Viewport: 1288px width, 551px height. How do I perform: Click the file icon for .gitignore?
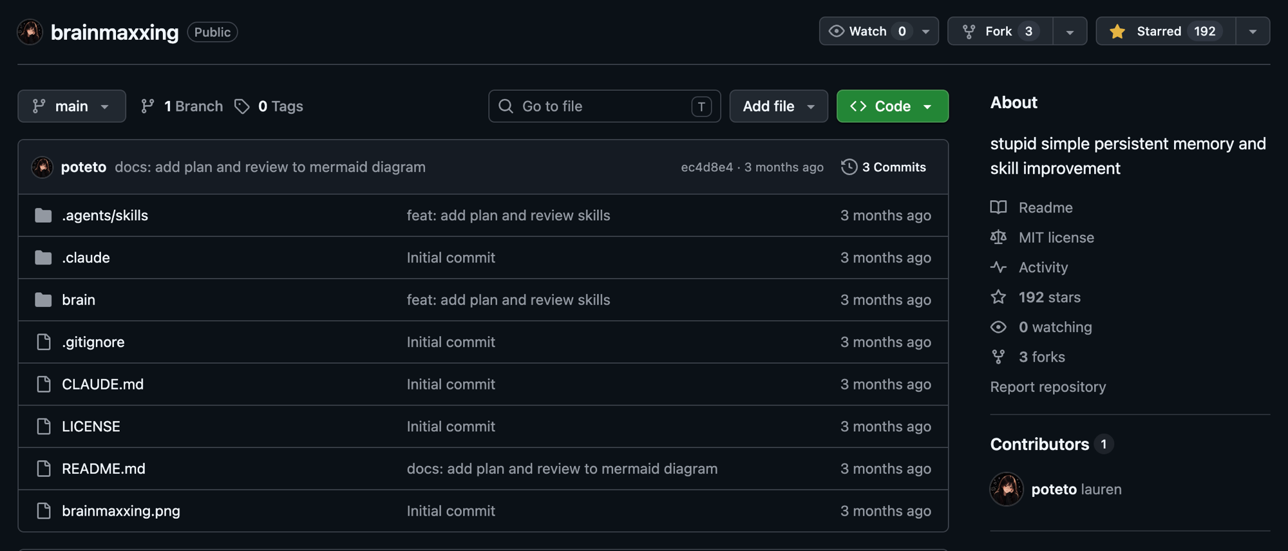pyautogui.click(x=44, y=342)
